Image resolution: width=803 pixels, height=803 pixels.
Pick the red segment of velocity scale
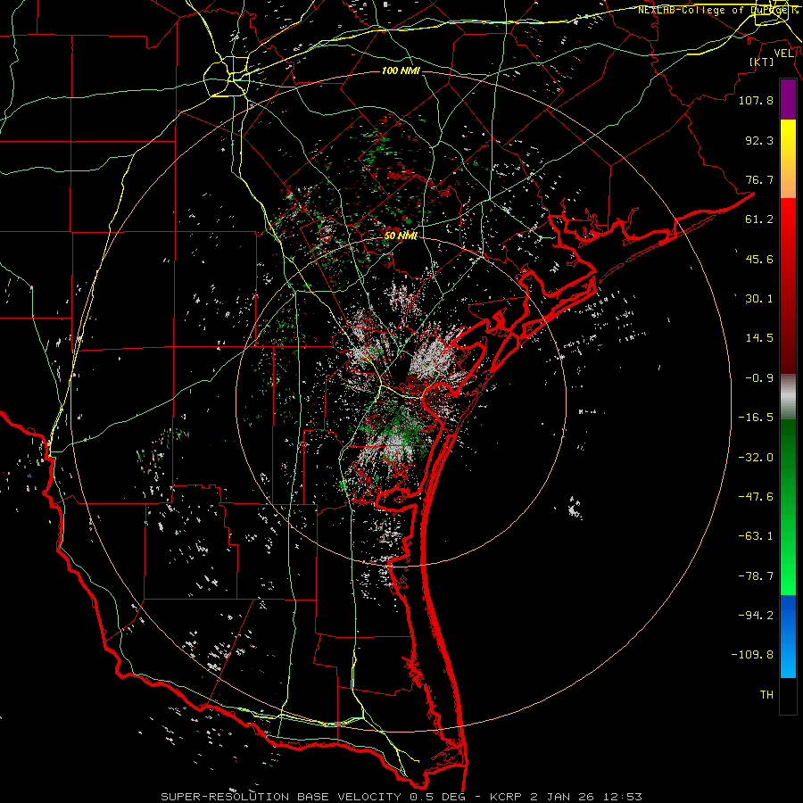click(788, 286)
